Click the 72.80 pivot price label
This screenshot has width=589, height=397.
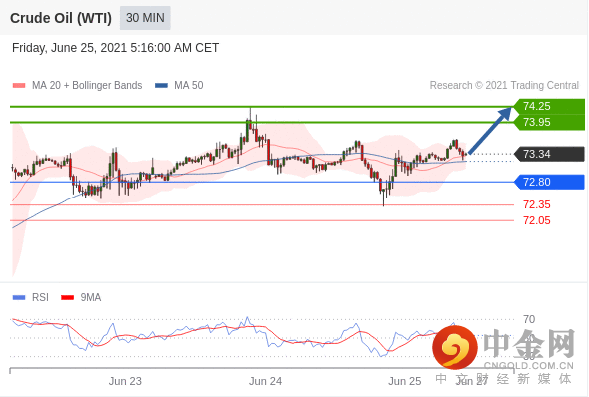(549, 182)
